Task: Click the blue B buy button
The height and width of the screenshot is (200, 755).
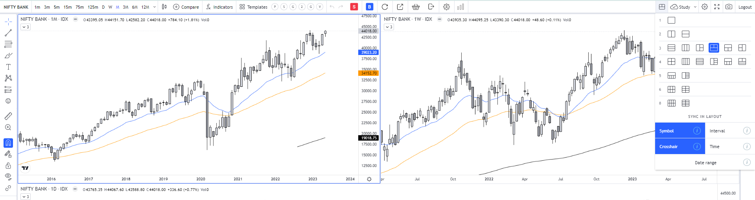Action: [x=369, y=7]
